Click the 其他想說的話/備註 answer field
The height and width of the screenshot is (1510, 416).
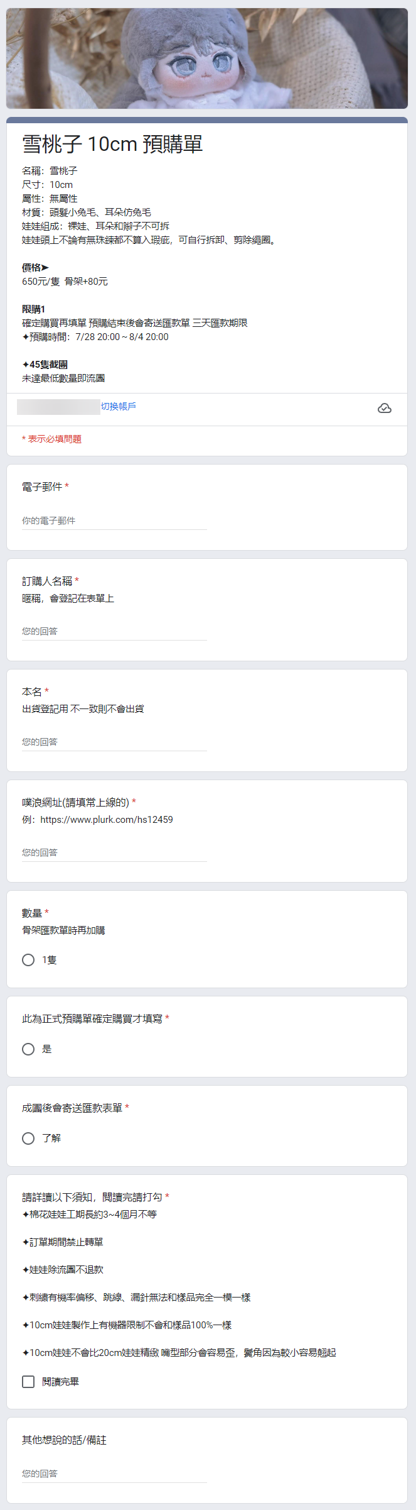click(114, 1474)
